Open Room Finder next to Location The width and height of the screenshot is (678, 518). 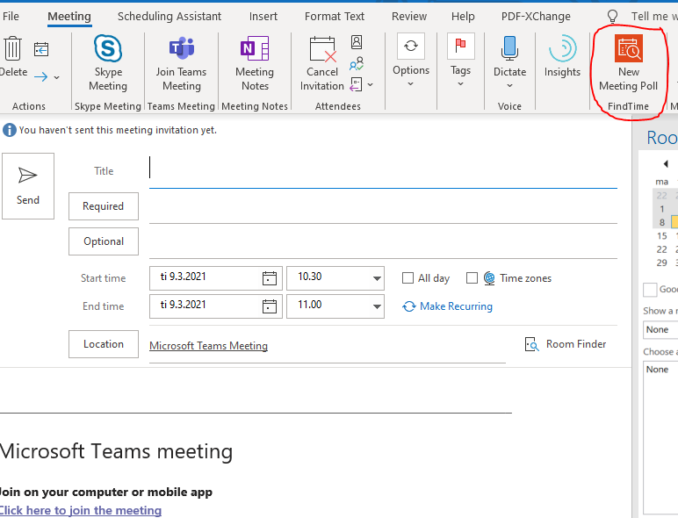point(566,344)
